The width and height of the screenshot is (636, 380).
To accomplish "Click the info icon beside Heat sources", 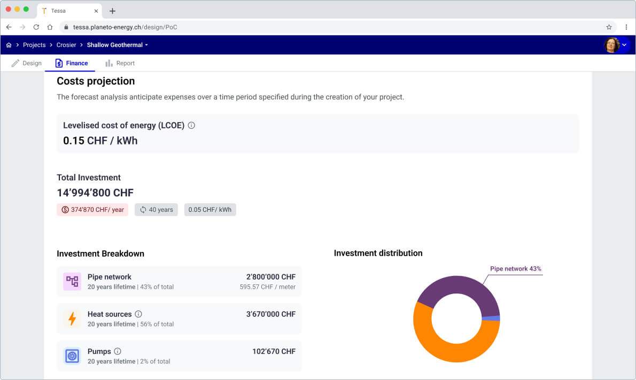I will click(x=138, y=314).
